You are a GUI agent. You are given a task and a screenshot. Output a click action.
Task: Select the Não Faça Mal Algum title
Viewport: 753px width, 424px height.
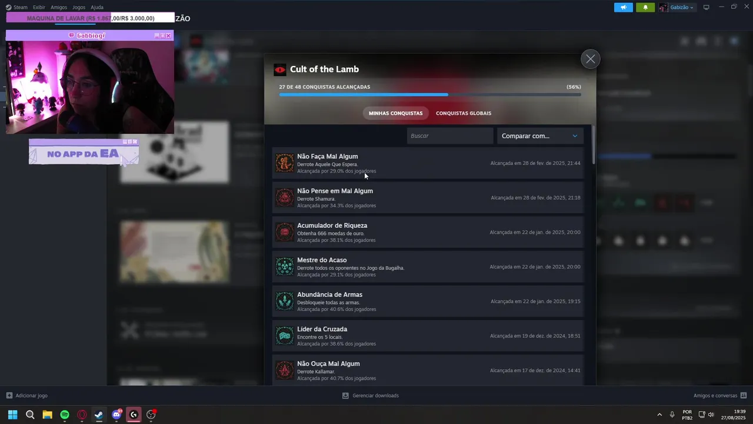[328, 157]
